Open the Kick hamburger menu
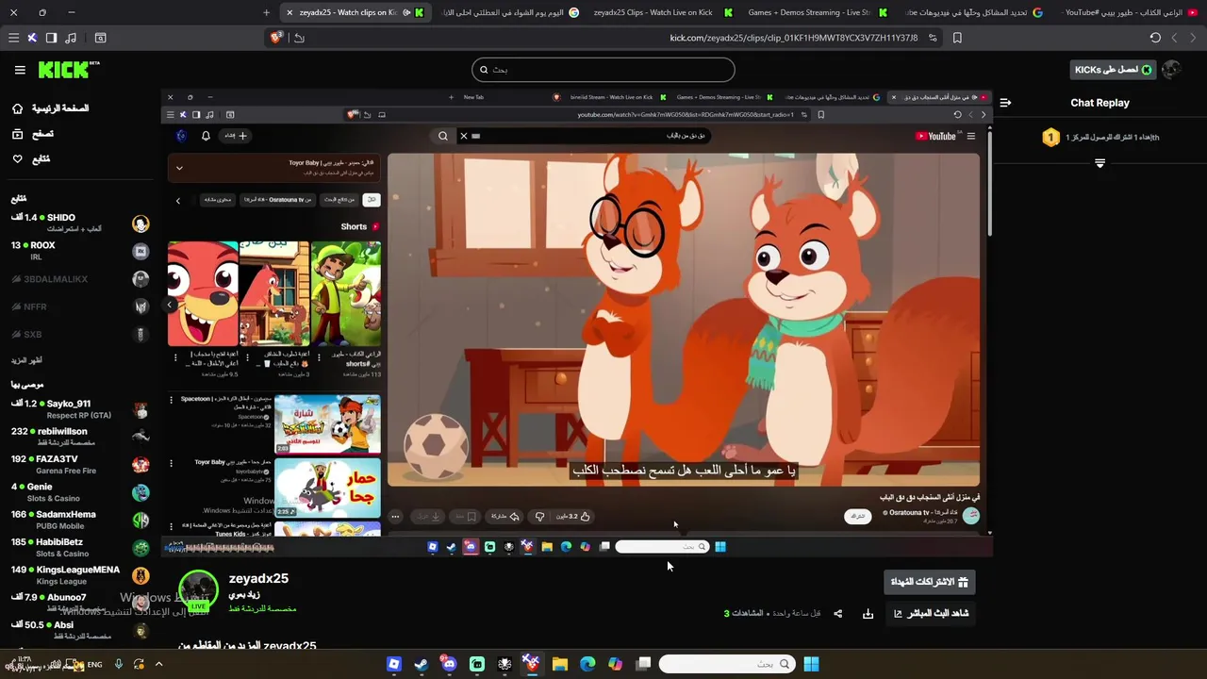 pyautogui.click(x=20, y=70)
